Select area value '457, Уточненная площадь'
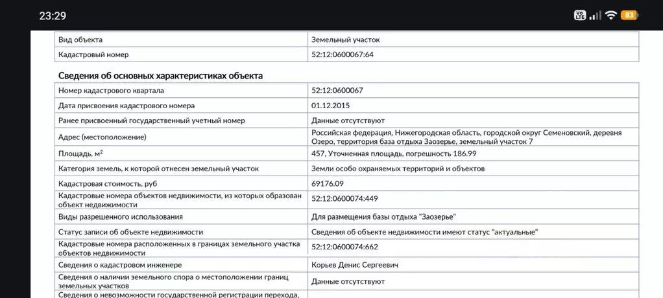This screenshot has width=663, height=298. (x=394, y=154)
